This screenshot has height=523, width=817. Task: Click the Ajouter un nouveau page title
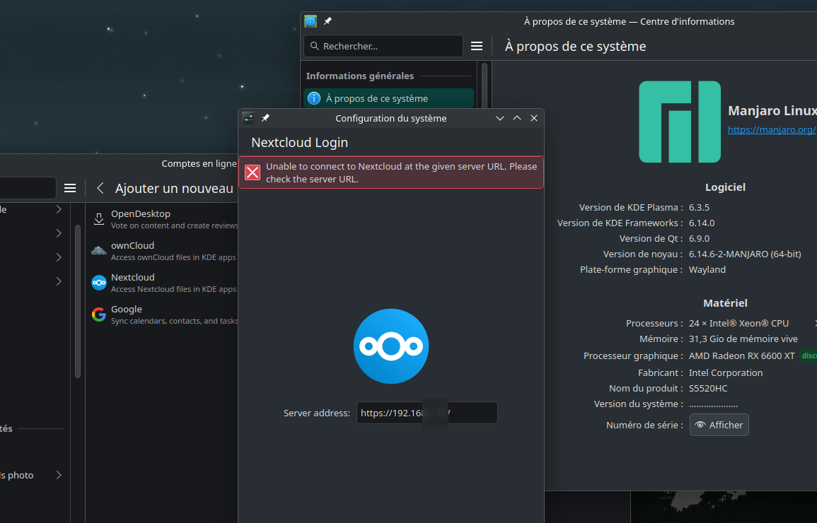tap(174, 189)
